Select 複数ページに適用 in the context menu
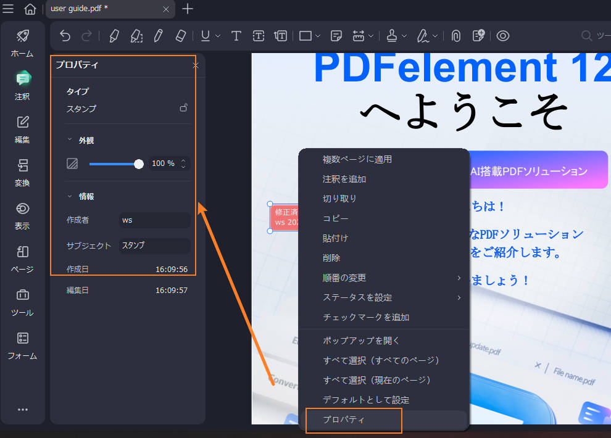 coord(354,159)
